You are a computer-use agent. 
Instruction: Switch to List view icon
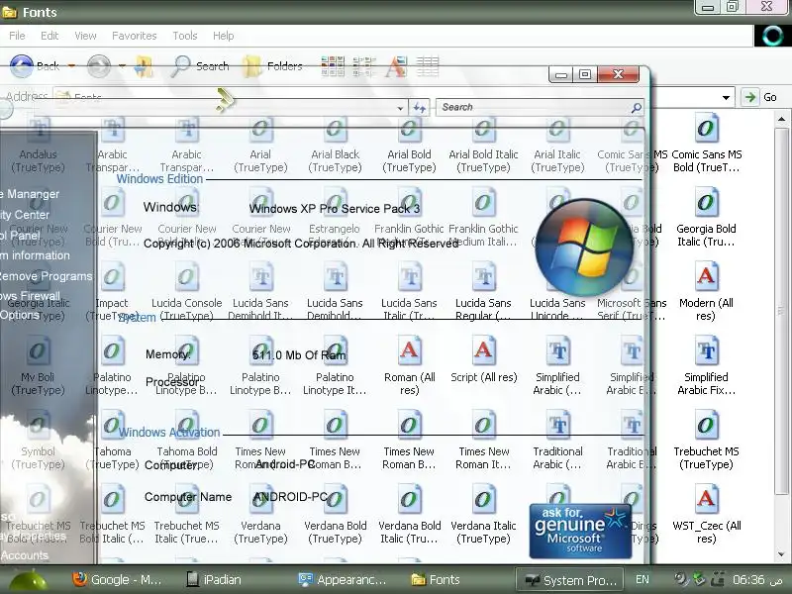[364, 66]
